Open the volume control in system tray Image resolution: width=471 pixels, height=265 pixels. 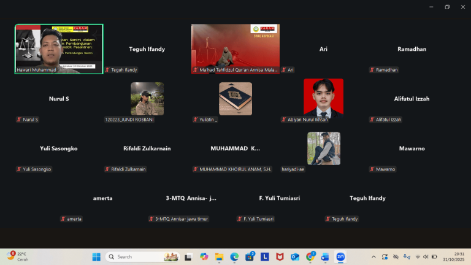(426, 256)
